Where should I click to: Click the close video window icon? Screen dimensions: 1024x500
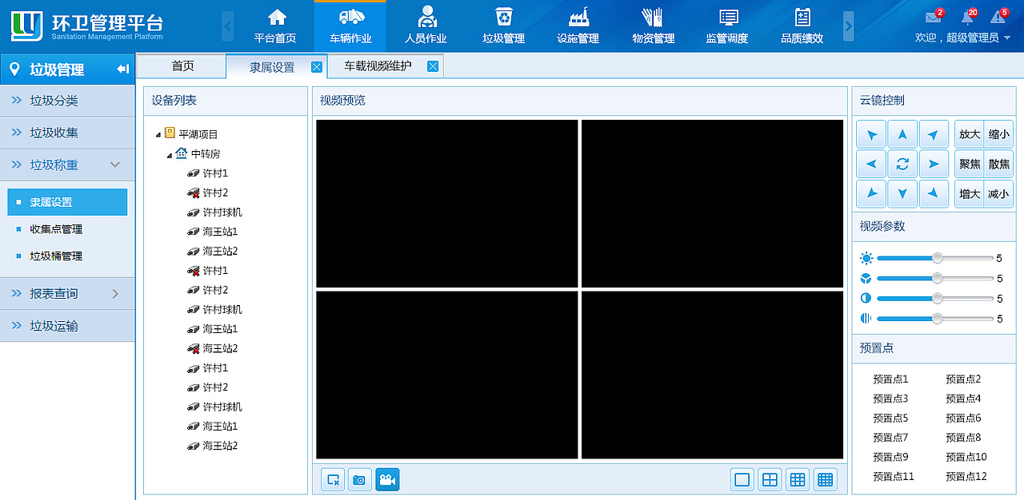coord(333,479)
